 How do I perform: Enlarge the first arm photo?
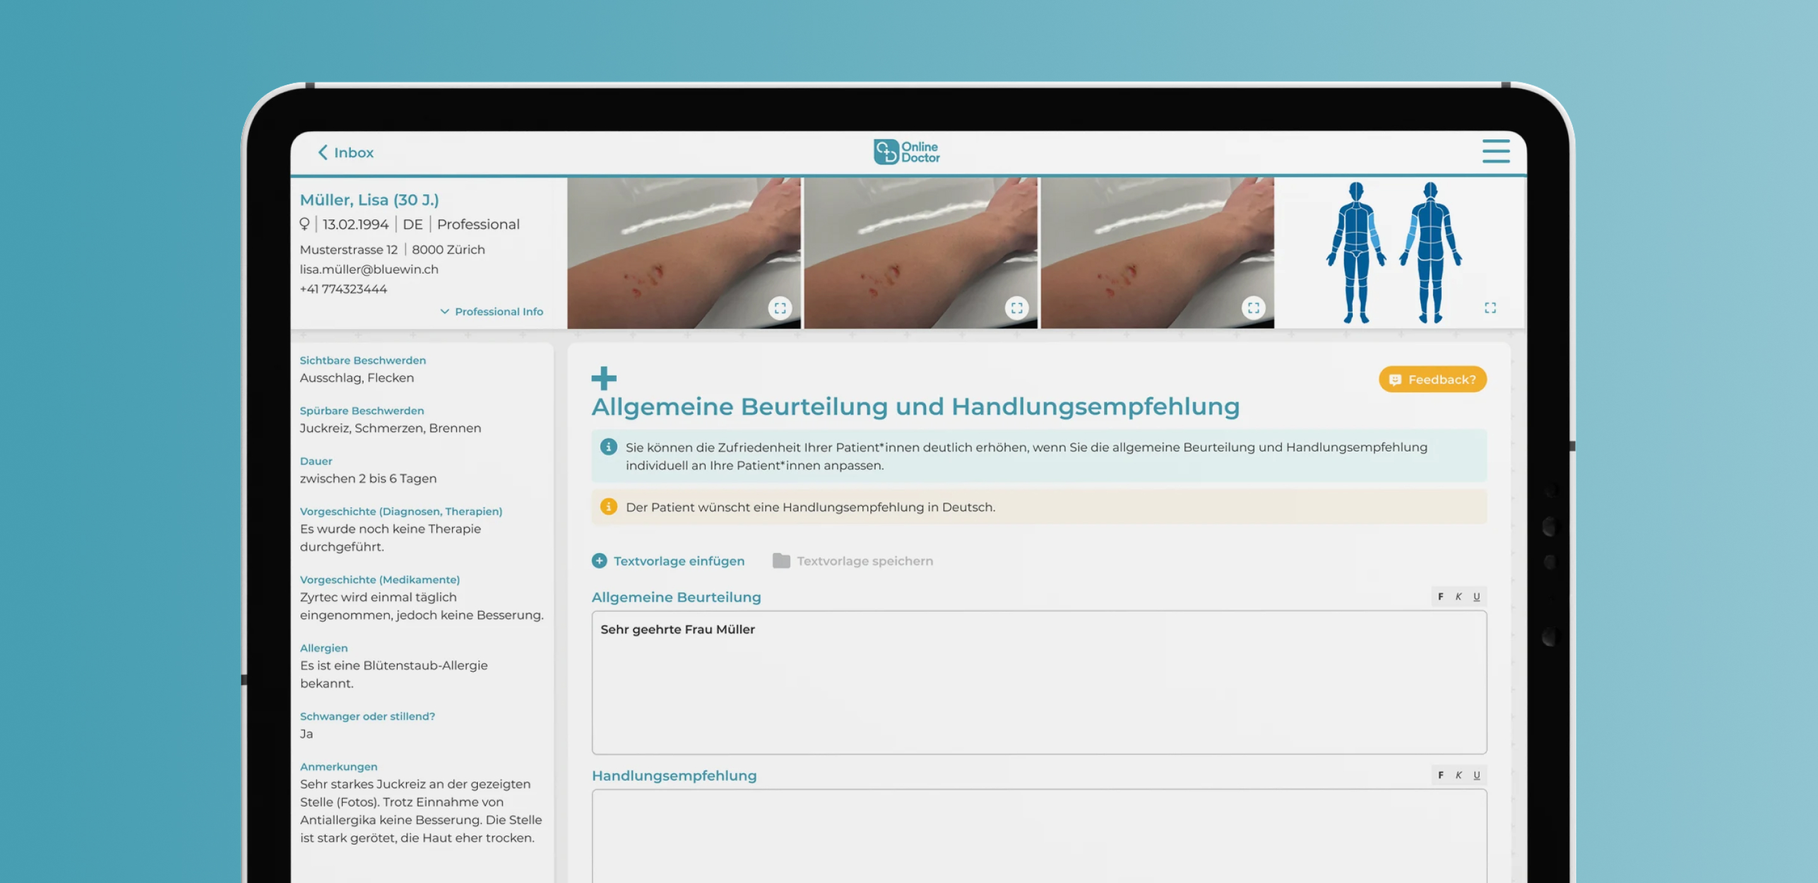tap(780, 308)
